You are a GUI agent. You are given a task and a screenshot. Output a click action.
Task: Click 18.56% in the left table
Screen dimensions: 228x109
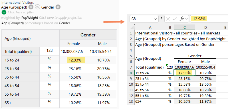(x=104, y=77)
